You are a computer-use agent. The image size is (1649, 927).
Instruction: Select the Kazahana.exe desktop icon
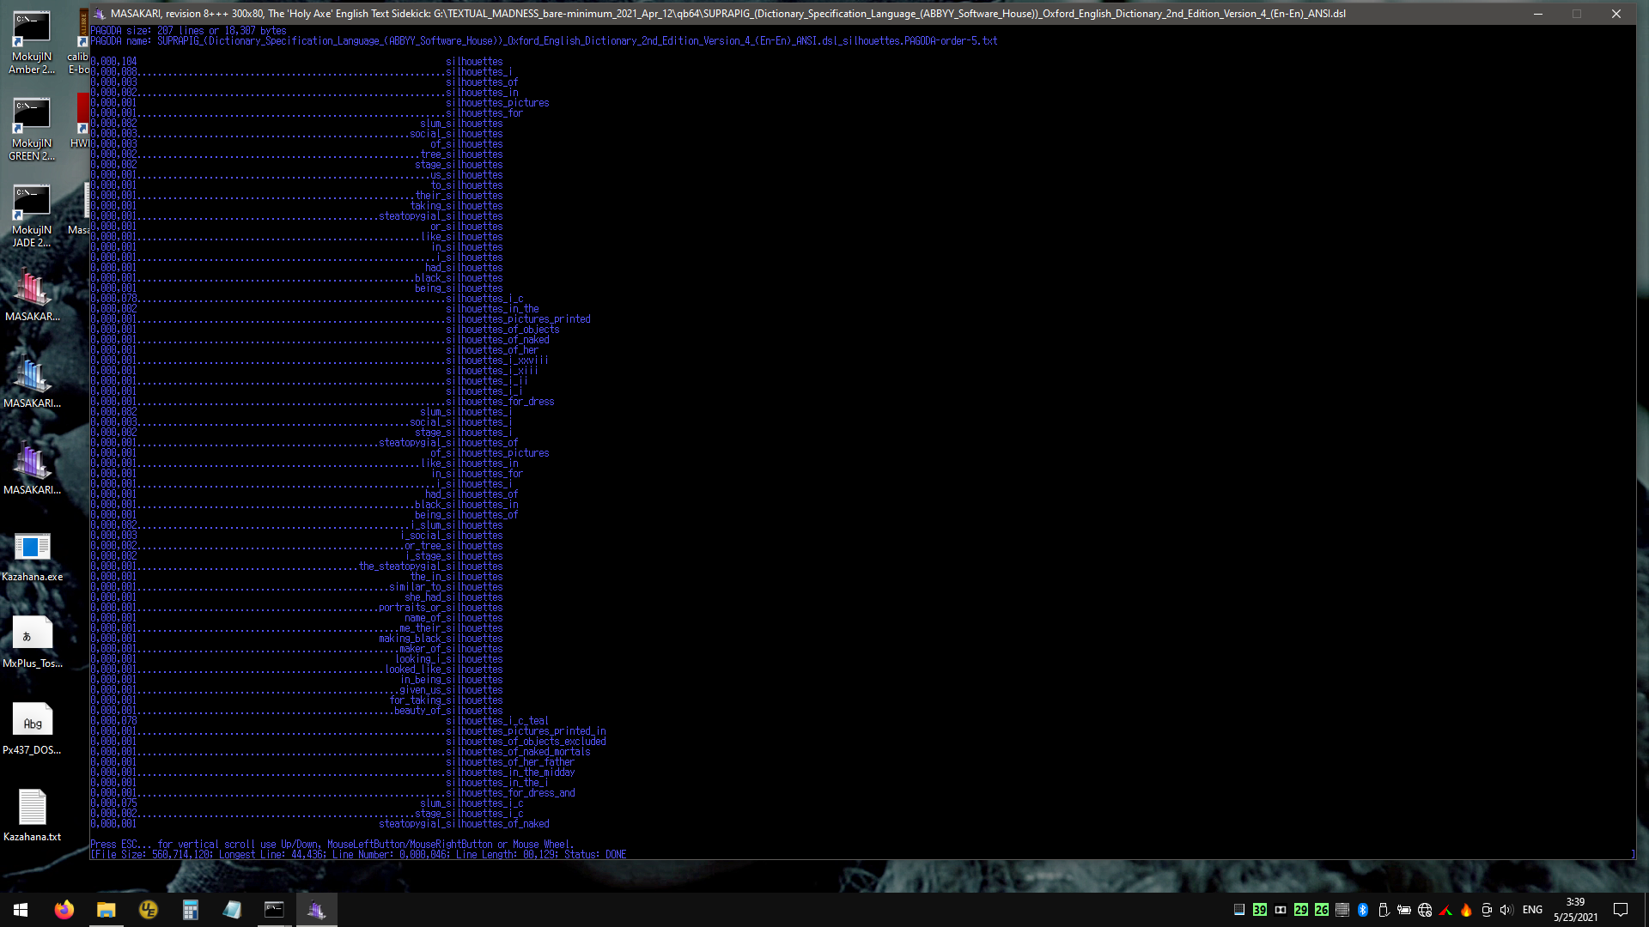click(32, 556)
